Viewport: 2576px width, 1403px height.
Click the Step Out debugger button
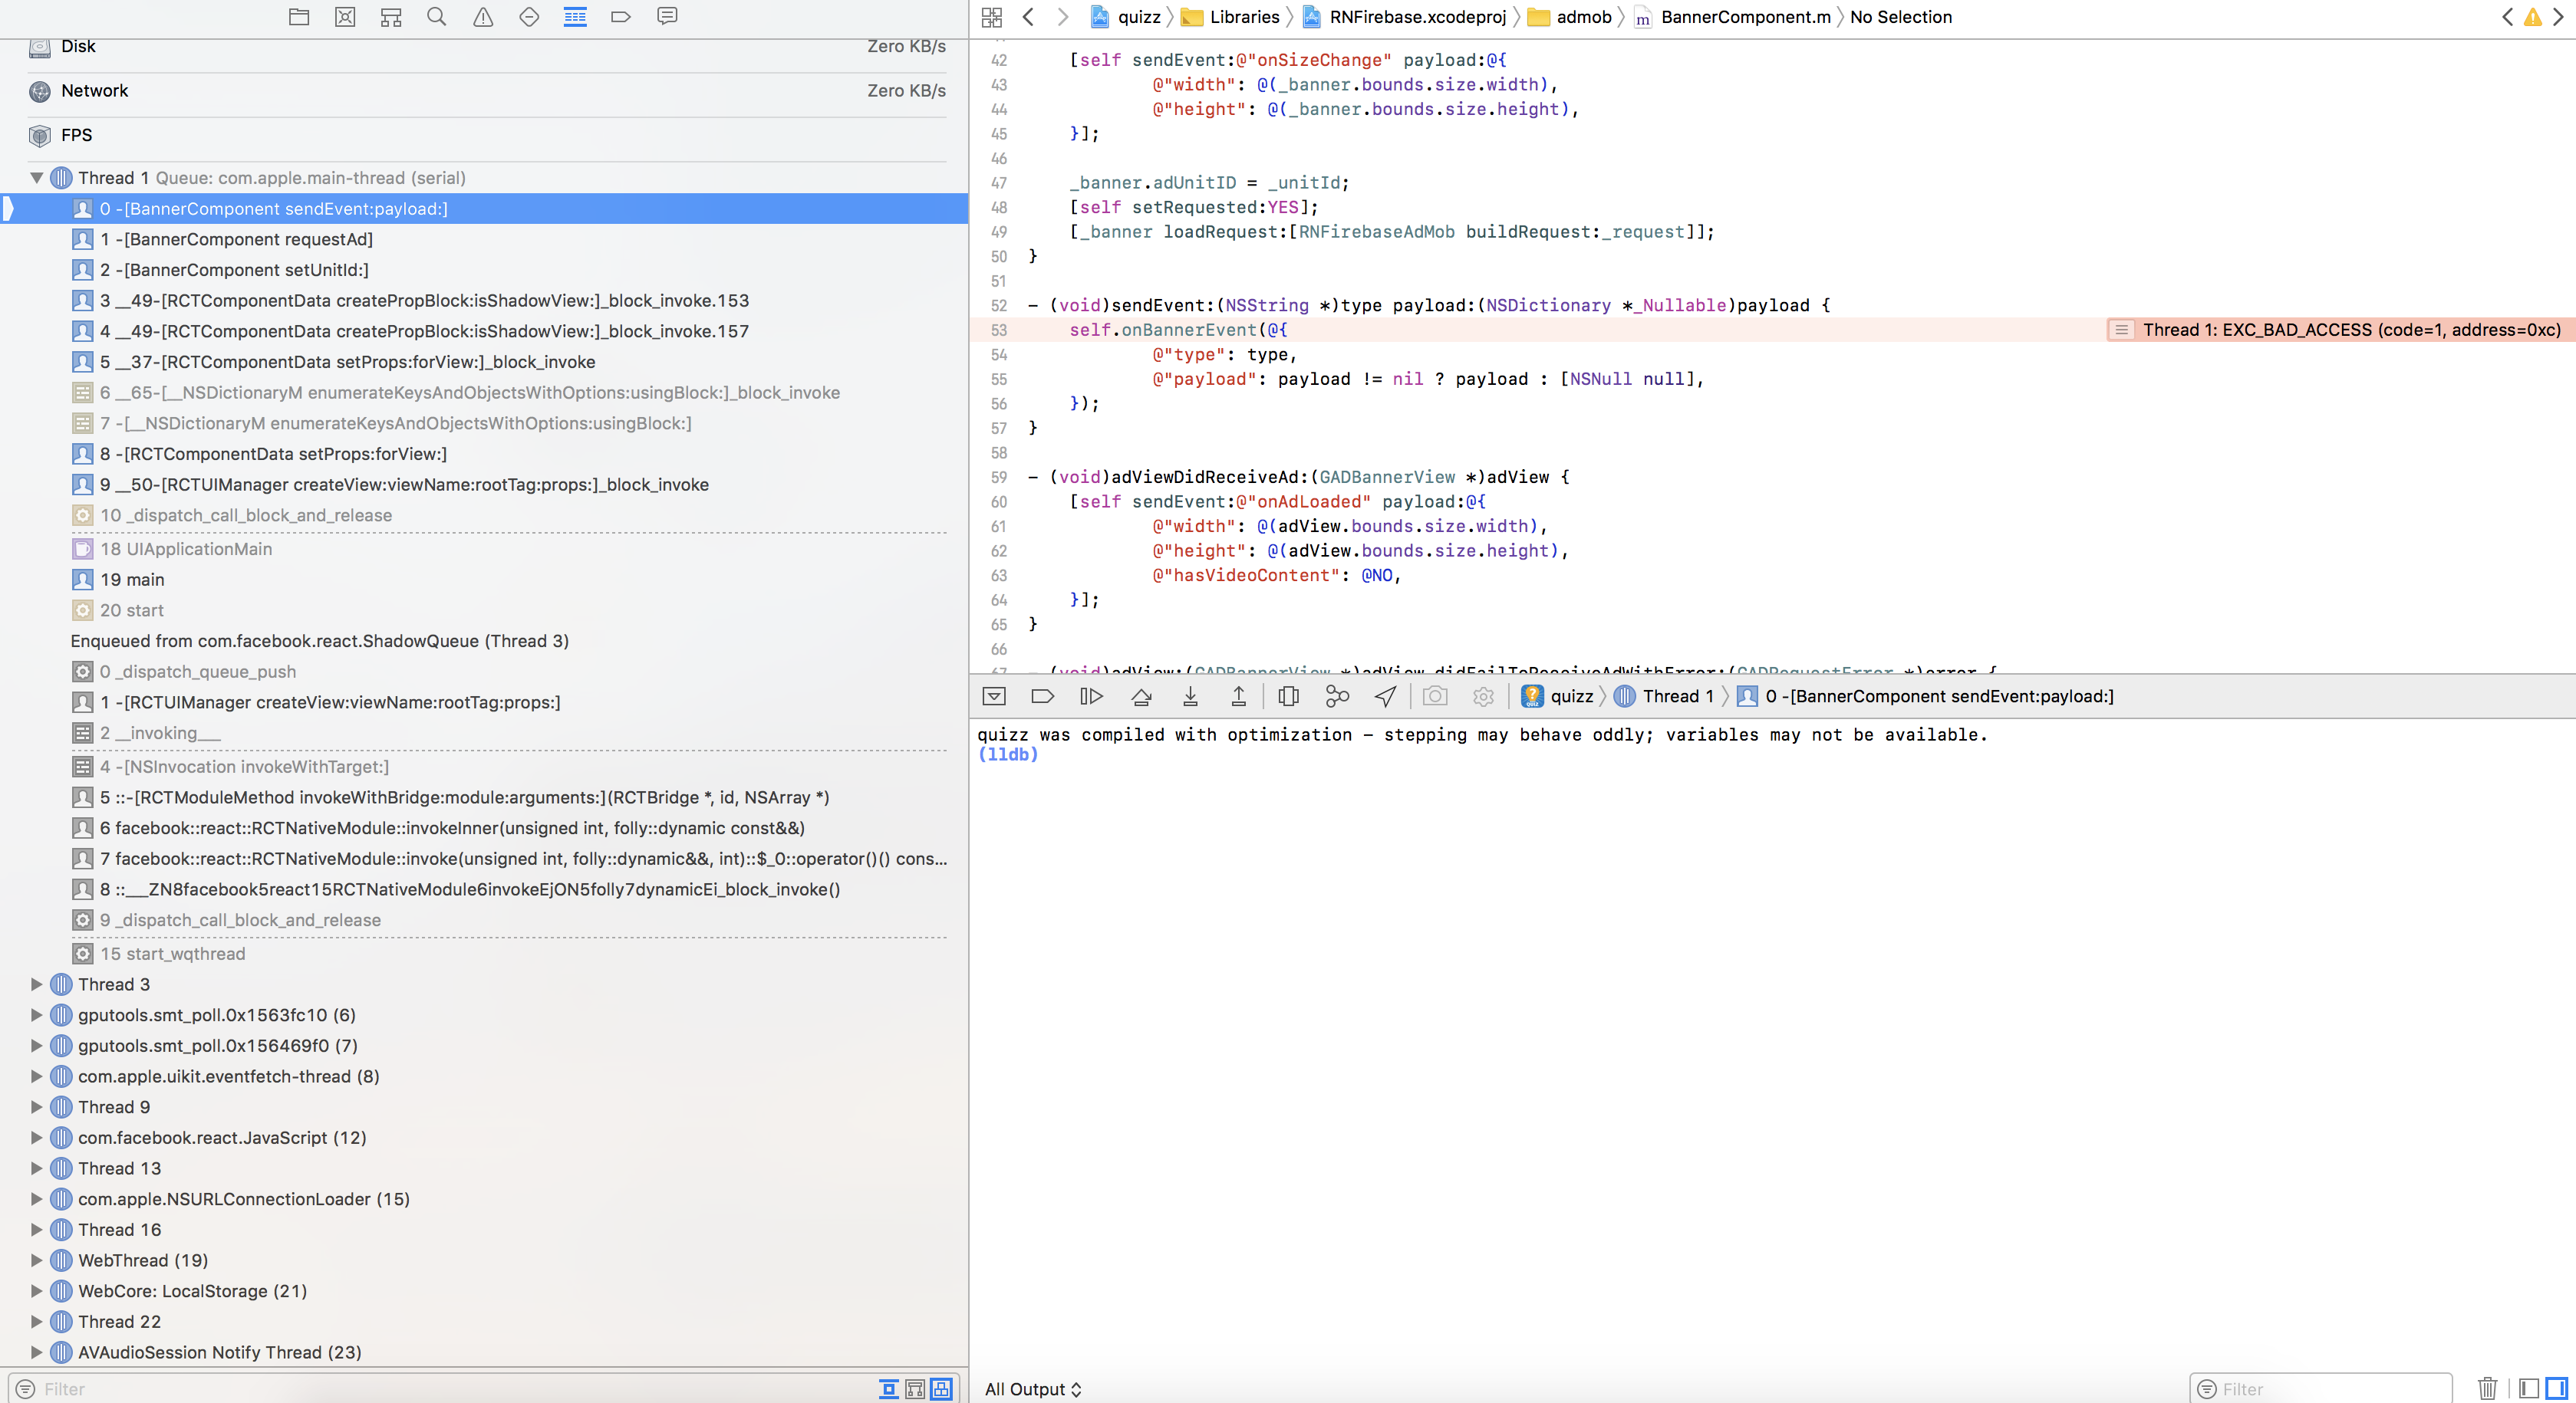1238,696
